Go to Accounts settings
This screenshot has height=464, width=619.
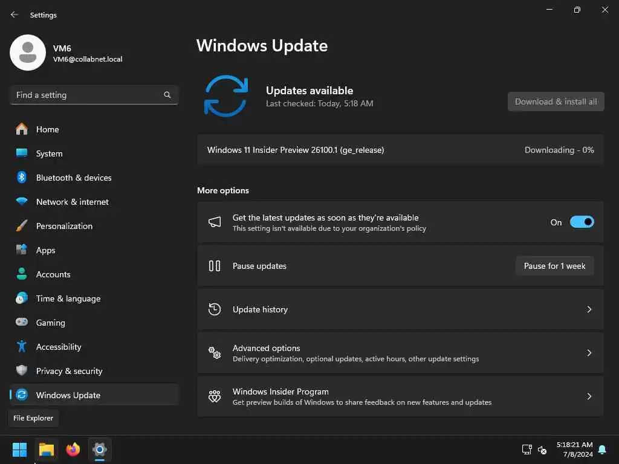pos(94,274)
